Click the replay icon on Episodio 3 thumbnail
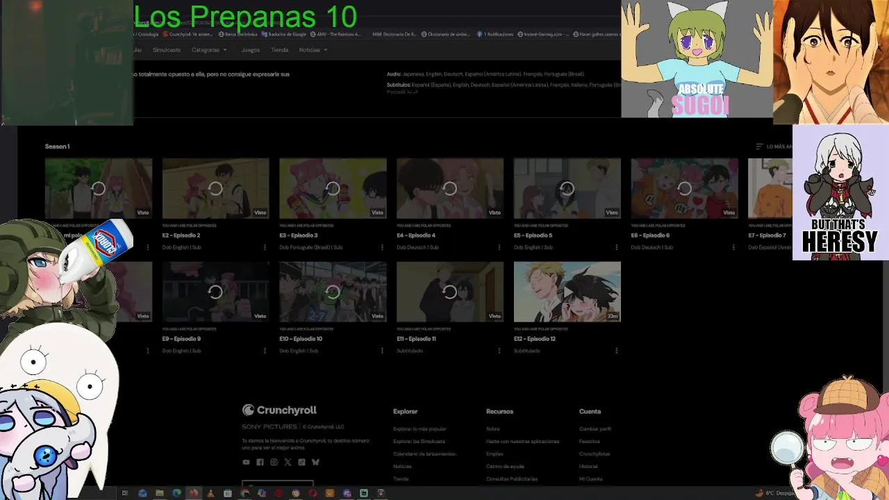 [333, 188]
